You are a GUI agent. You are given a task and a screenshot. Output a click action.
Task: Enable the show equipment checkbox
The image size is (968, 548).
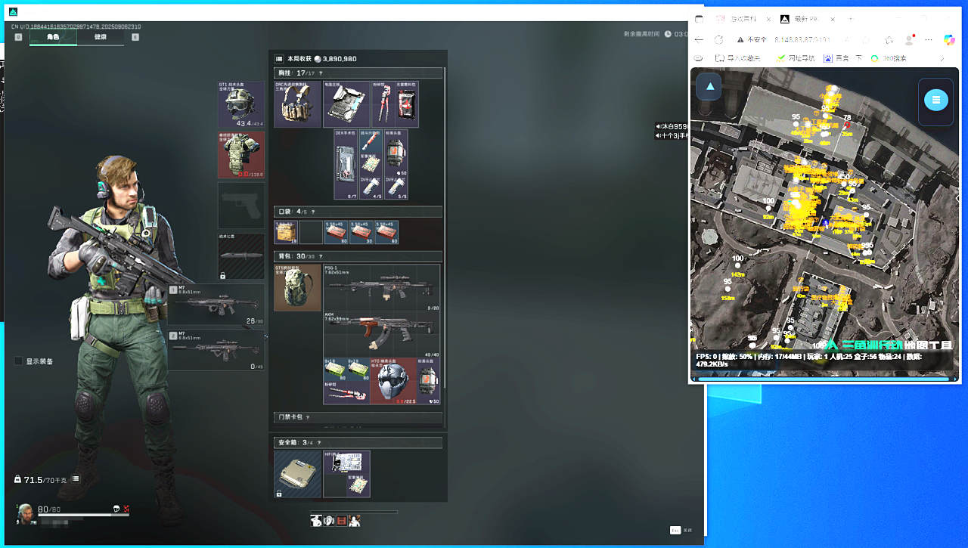click(18, 361)
